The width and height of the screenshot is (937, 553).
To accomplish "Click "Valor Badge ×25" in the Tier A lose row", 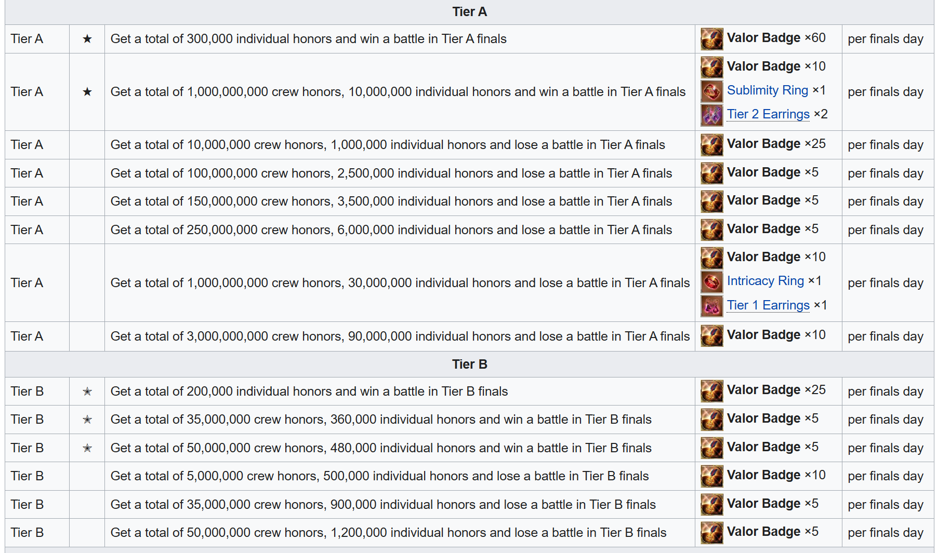I will (x=776, y=144).
